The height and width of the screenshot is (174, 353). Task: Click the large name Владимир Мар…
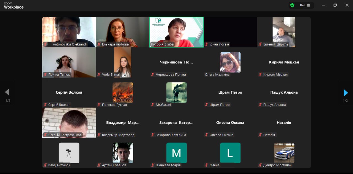(123, 123)
